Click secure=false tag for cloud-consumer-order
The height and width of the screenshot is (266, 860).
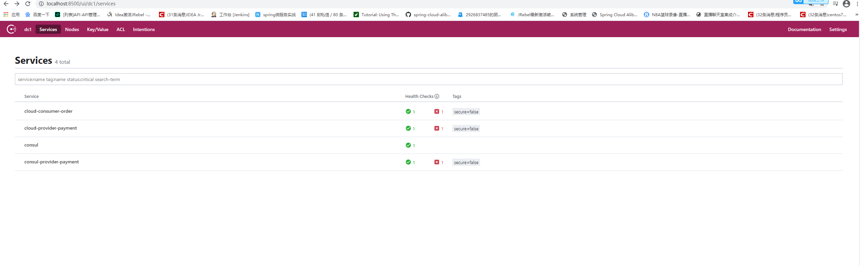pos(466,112)
